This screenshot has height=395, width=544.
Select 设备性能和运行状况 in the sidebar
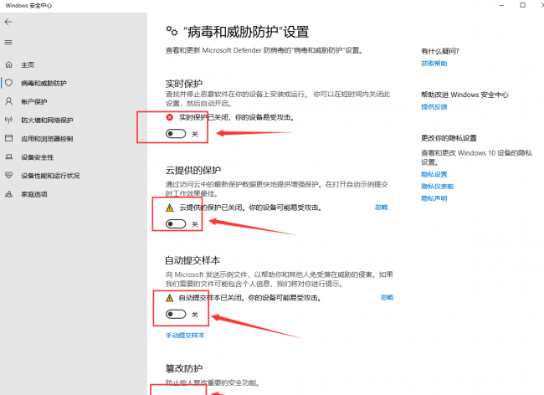coord(50,176)
